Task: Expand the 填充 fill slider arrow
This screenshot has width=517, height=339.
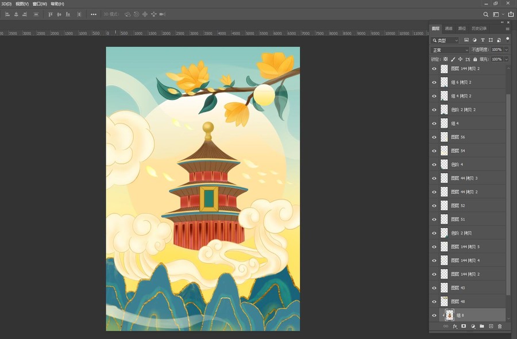Action: coord(507,59)
